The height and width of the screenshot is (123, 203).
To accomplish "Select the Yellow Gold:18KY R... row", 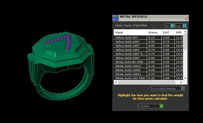I will pyautogui.click(x=149, y=54).
